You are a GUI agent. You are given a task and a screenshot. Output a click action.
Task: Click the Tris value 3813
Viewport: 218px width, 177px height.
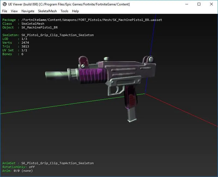(25, 46)
